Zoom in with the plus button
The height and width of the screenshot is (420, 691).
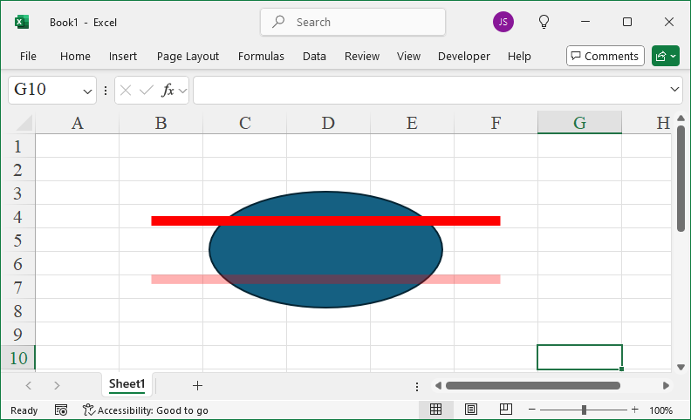[634, 410]
